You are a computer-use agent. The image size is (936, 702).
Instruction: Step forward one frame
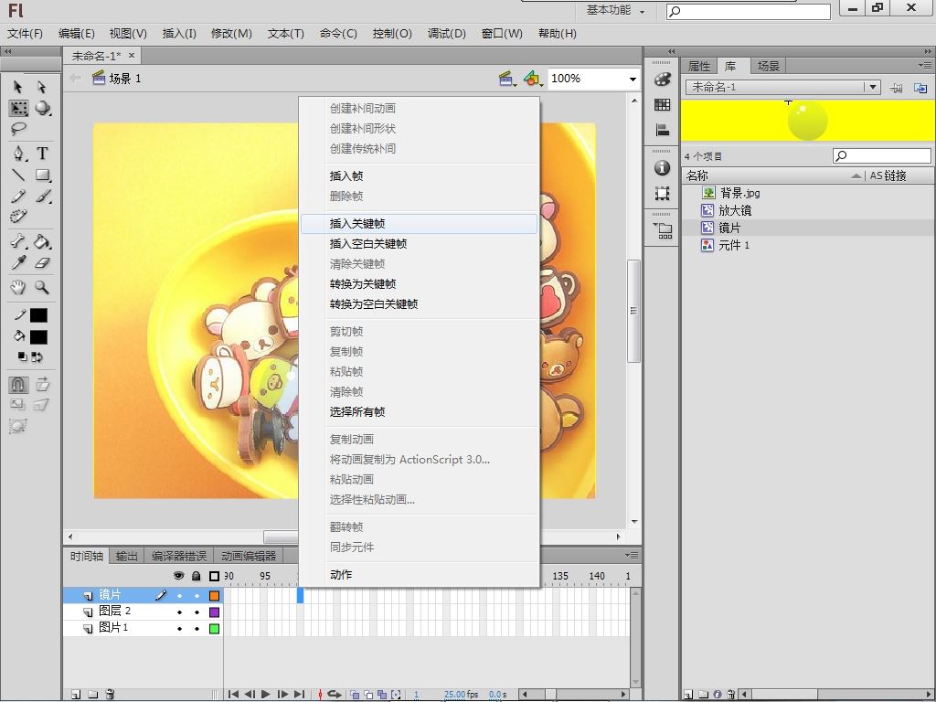coord(283,695)
